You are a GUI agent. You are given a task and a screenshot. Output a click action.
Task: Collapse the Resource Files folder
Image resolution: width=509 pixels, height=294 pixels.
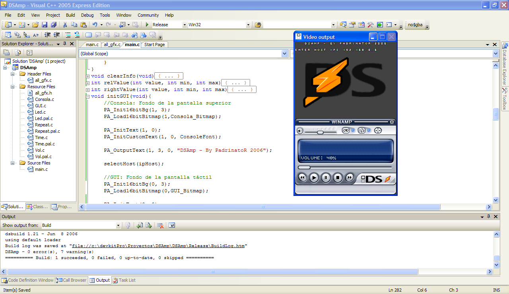point(12,87)
